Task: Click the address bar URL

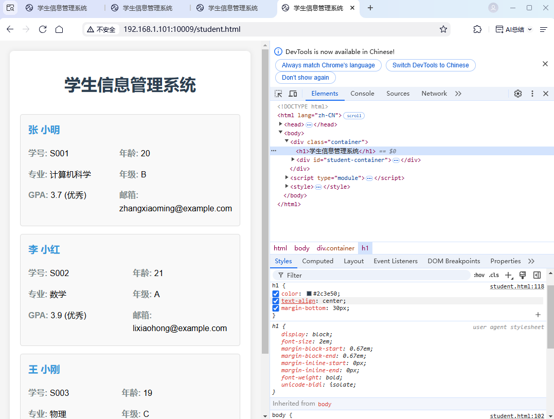Action: [182, 29]
